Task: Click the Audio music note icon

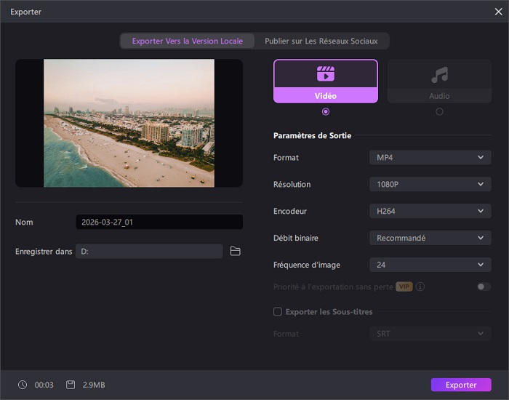Action: click(x=439, y=74)
